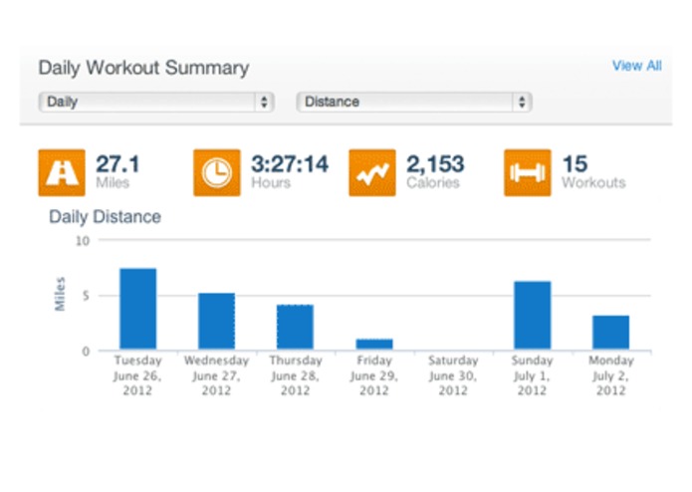Click the 3:27:14 Hours total
Screen dimensions: 692x492
[290, 171]
